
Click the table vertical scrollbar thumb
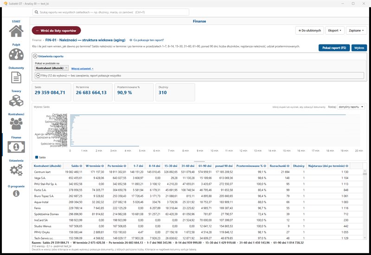coord(365,174)
